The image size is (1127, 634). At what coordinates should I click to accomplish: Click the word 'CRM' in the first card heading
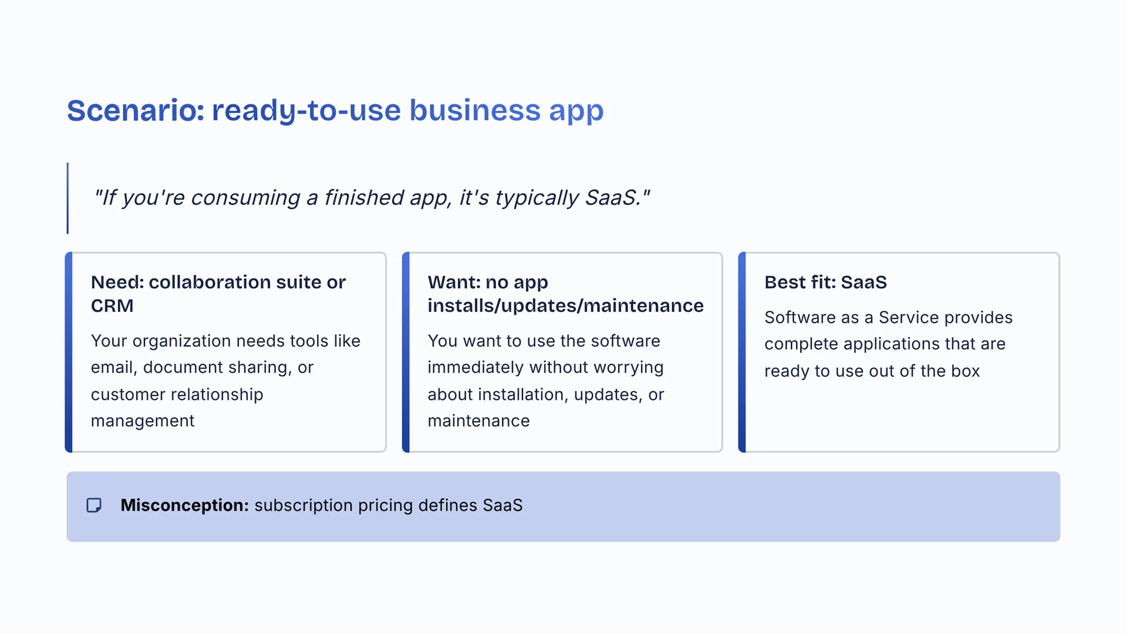coord(112,306)
